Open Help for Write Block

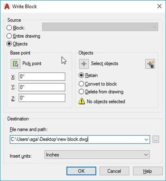(148, 171)
